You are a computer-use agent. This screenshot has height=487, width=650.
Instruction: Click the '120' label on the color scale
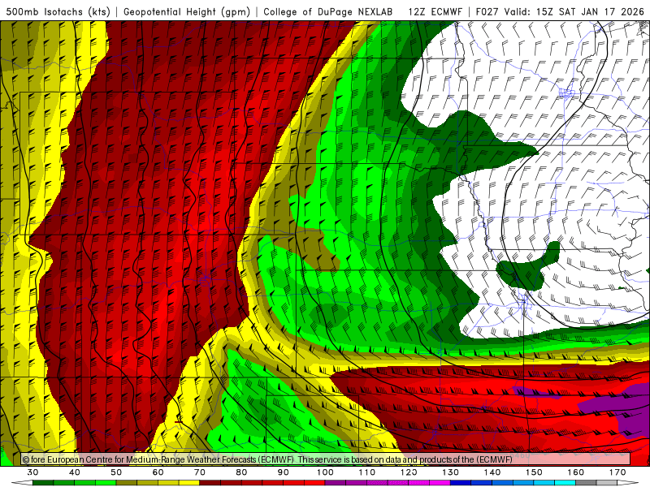[x=409, y=472]
